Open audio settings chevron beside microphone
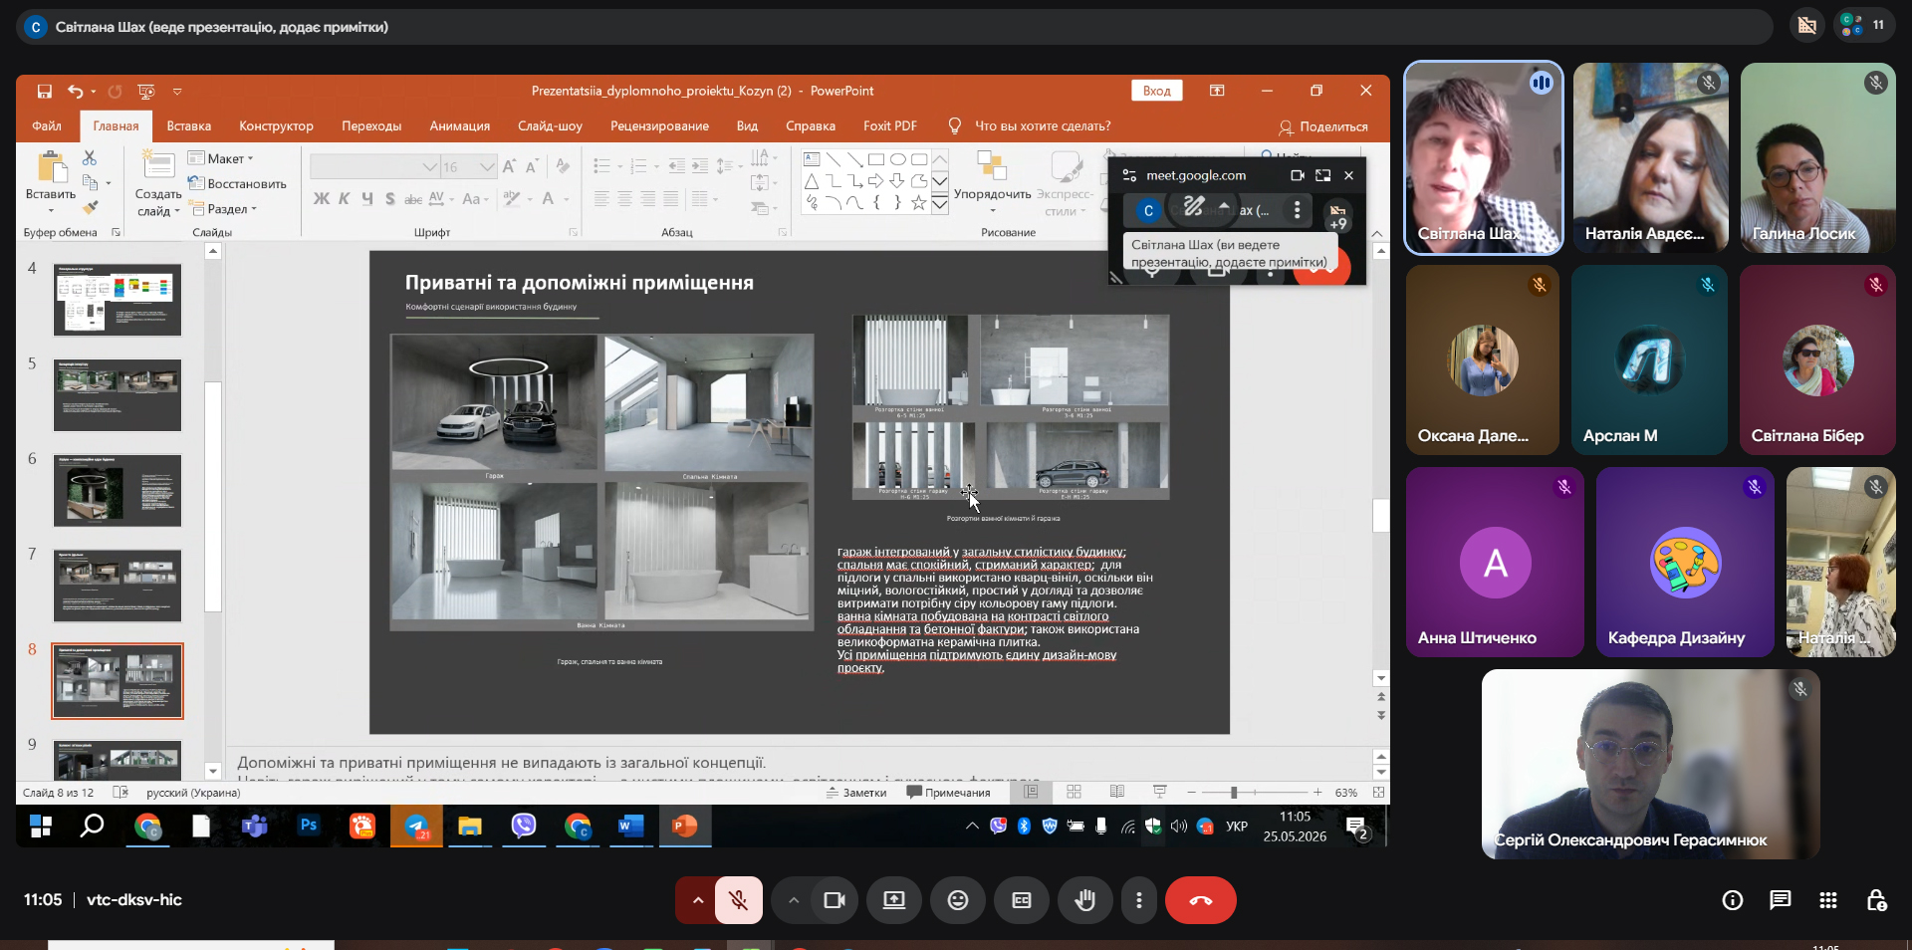The image size is (1912, 950). click(698, 900)
